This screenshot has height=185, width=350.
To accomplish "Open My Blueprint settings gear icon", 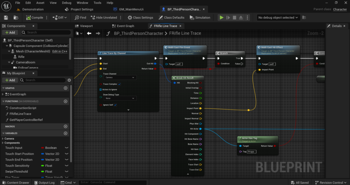I will [x=69, y=80].
